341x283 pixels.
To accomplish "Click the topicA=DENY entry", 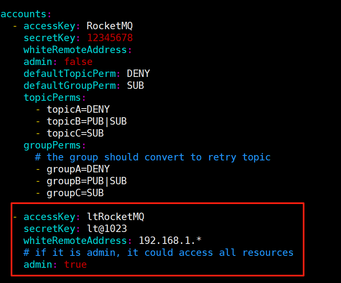I will (78, 109).
